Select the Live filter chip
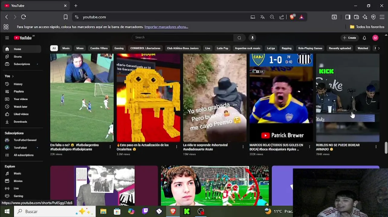This screenshot has height=217, width=388. coord(208,48)
